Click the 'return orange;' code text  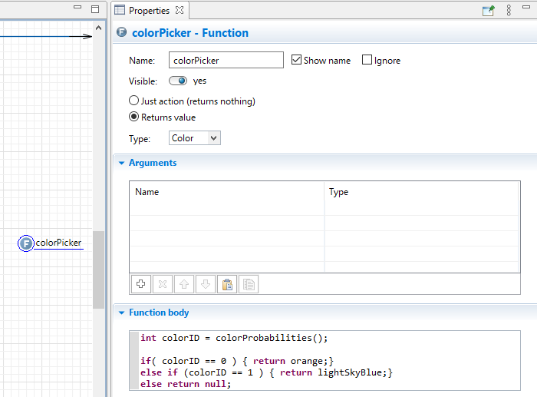pos(291,361)
